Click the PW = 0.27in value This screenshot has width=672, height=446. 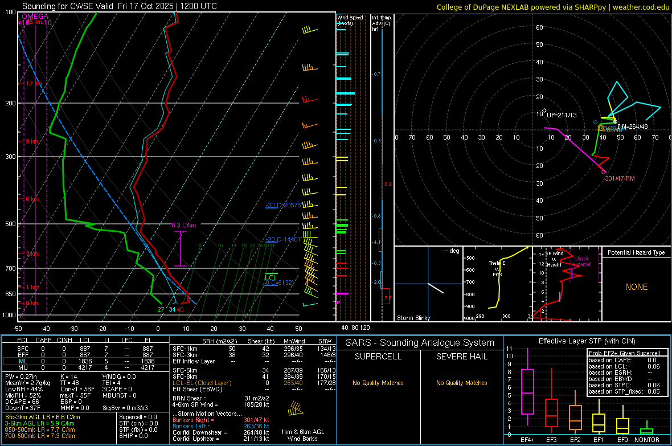click(x=21, y=377)
